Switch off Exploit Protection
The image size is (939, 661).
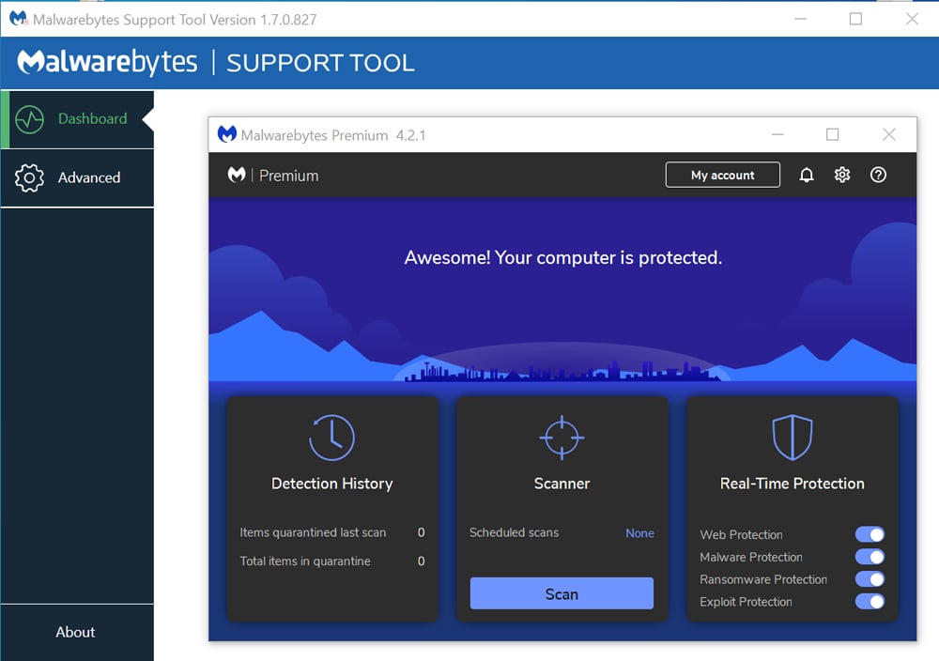[870, 602]
